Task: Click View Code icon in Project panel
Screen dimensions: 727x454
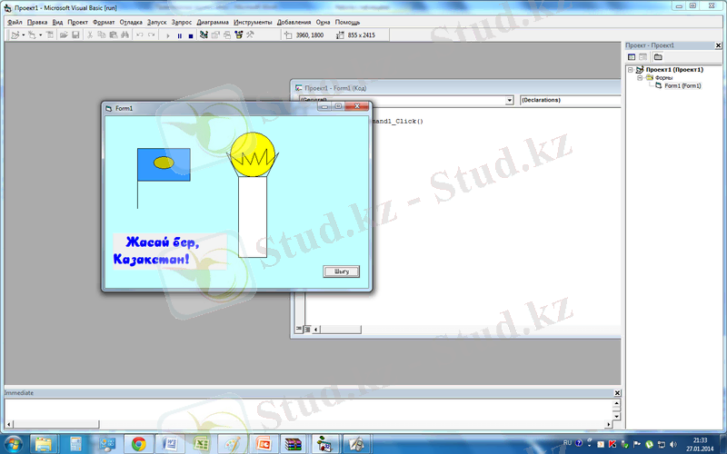Action: (x=632, y=57)
